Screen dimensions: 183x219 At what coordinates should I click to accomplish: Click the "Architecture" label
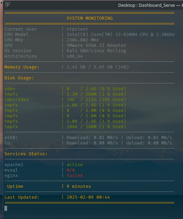[21, 56]
